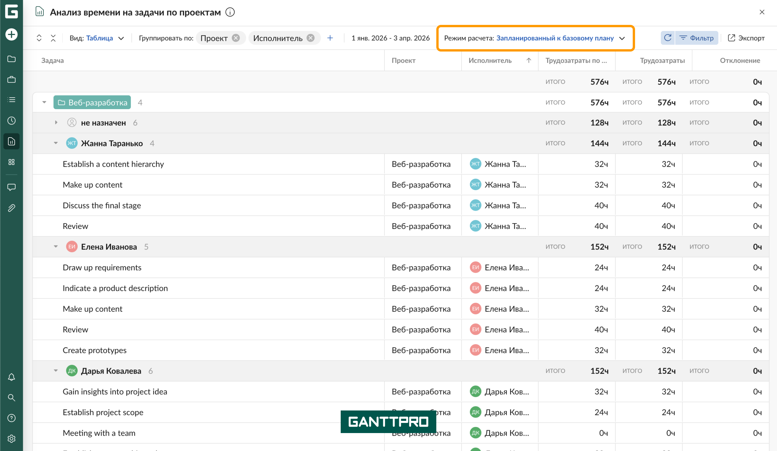Screen dimensions: 777x451
Task: Add another grouping with the plus
Action: [x=330, y=38]
